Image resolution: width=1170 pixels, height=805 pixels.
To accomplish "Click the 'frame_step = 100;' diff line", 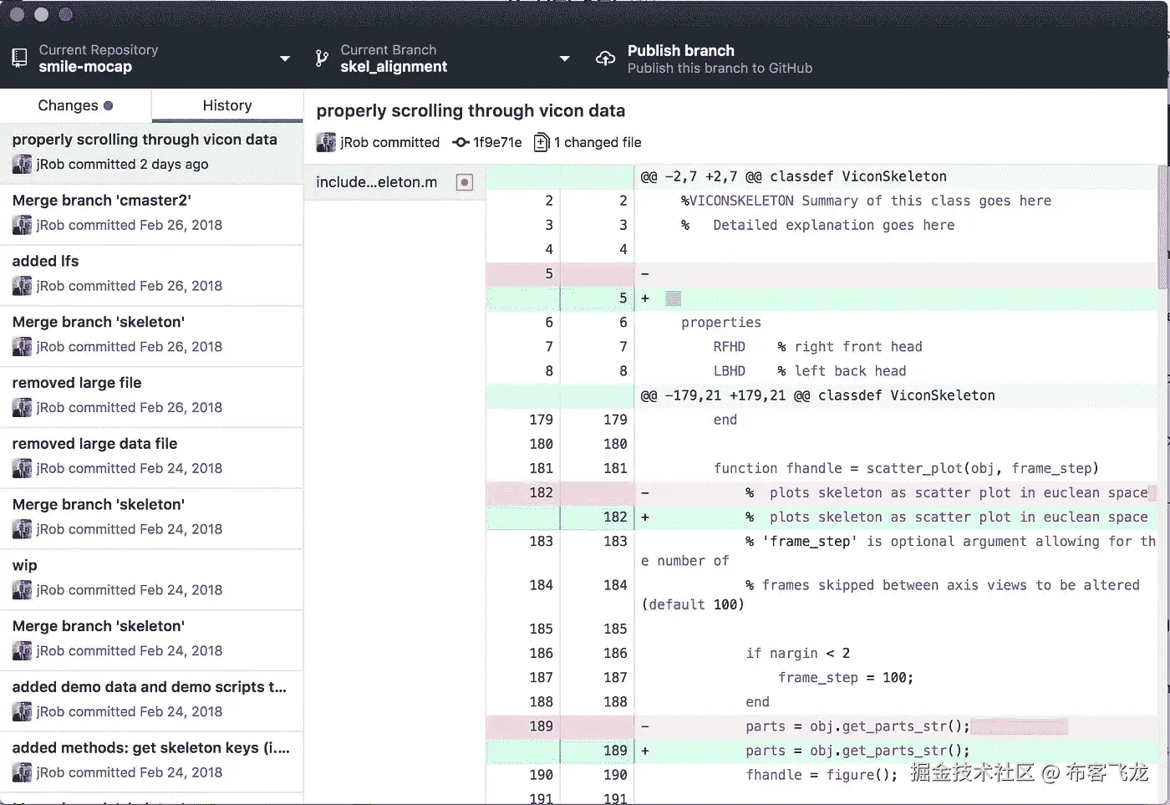I will [822, 677].
